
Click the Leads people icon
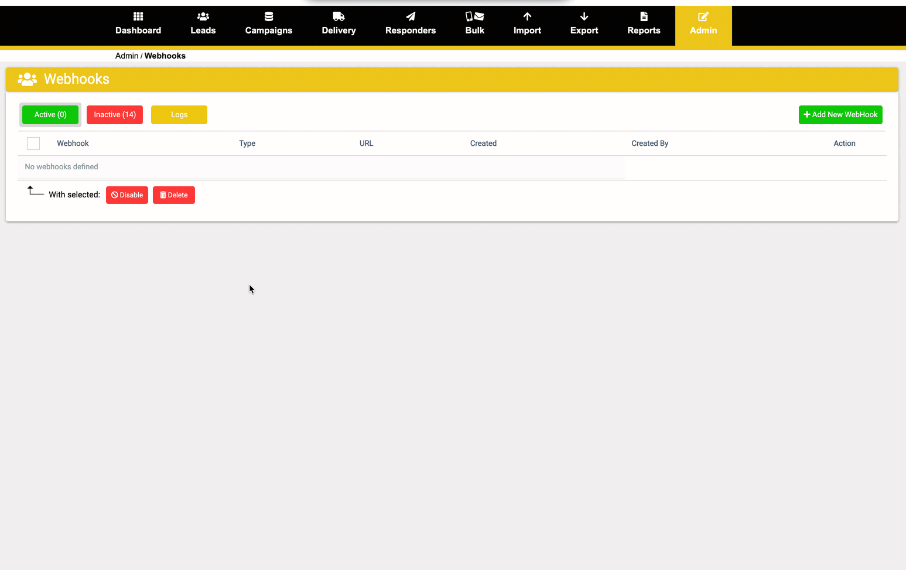(203, 16)
